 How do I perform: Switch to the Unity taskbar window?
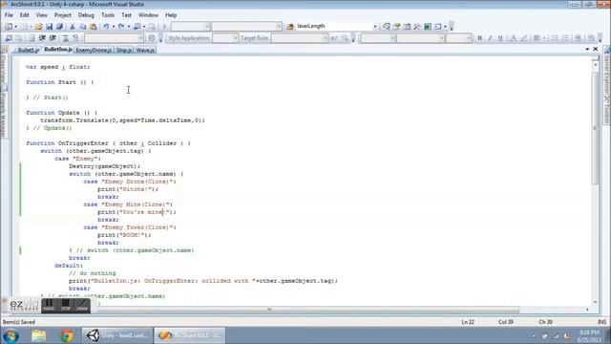(x=117, y=335)
